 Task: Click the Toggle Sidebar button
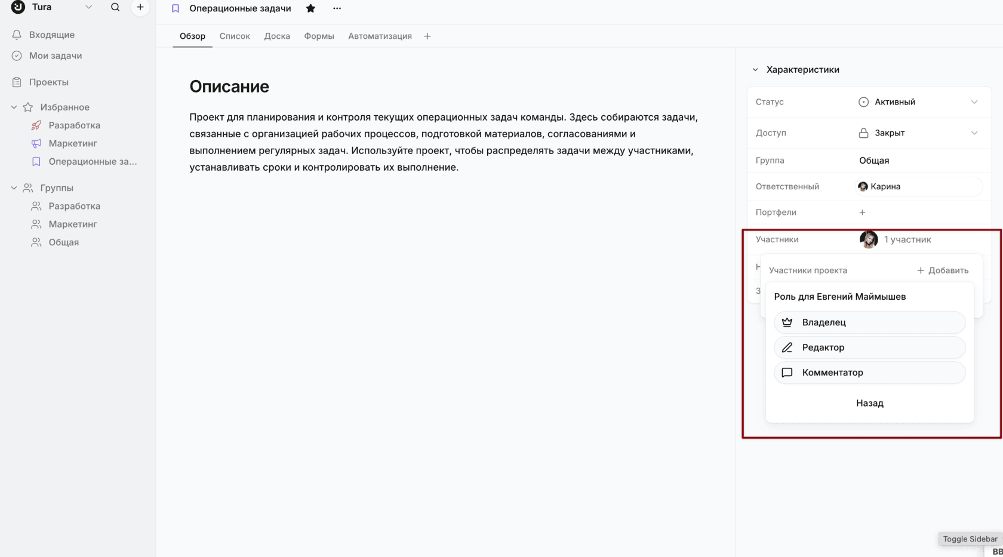[970, 539]
